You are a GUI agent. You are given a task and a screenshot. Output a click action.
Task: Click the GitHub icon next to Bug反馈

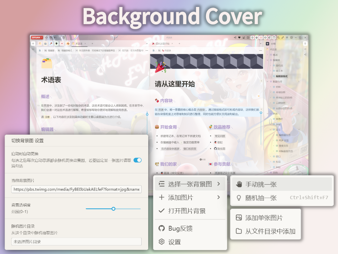(x=161, y=228)
